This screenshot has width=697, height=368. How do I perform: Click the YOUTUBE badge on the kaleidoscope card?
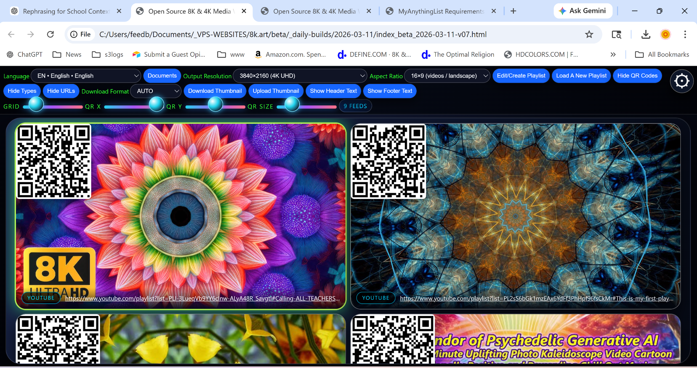(x=376, y=298)
